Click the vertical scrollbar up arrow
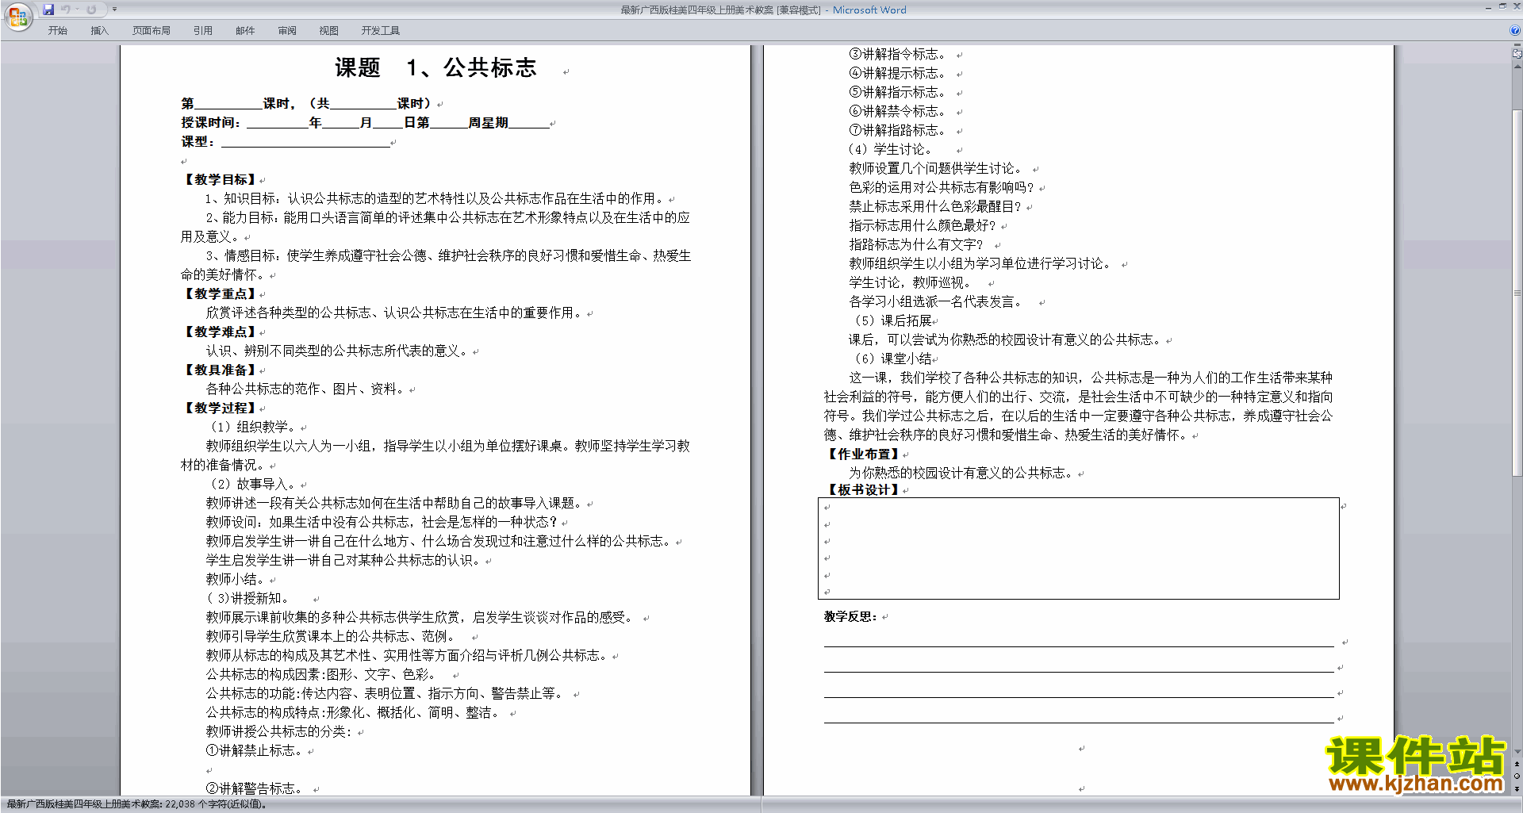The width and height of the screenshot is (1523, 813). click(x=1517, y=67)
